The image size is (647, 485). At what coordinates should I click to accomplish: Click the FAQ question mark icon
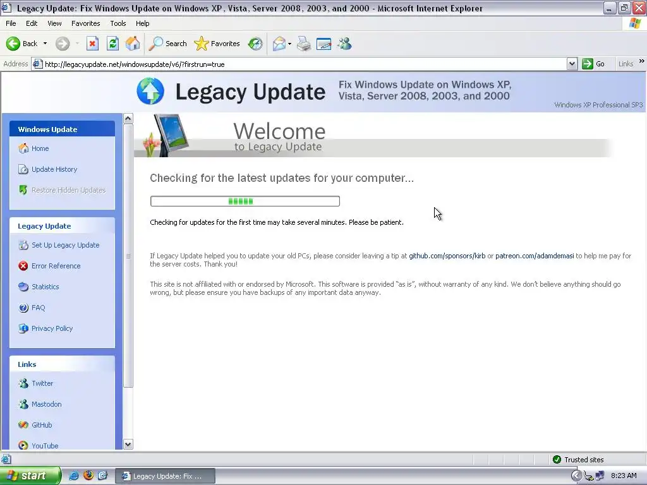coord(23,308)
